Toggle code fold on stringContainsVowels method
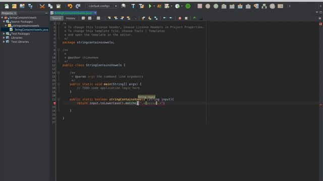Viewport: 323px width, 181px height. tap(59, 100)
